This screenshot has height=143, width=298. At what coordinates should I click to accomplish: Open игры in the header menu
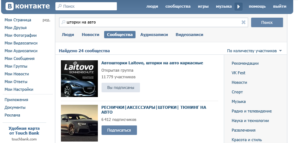pyautogui.click(x=203, y=6)
